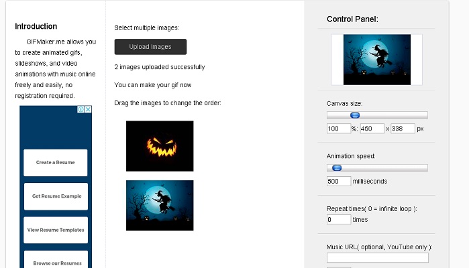The image size is (469, 268).
Task: Click the Music URL input field
Action: (378, 257)
